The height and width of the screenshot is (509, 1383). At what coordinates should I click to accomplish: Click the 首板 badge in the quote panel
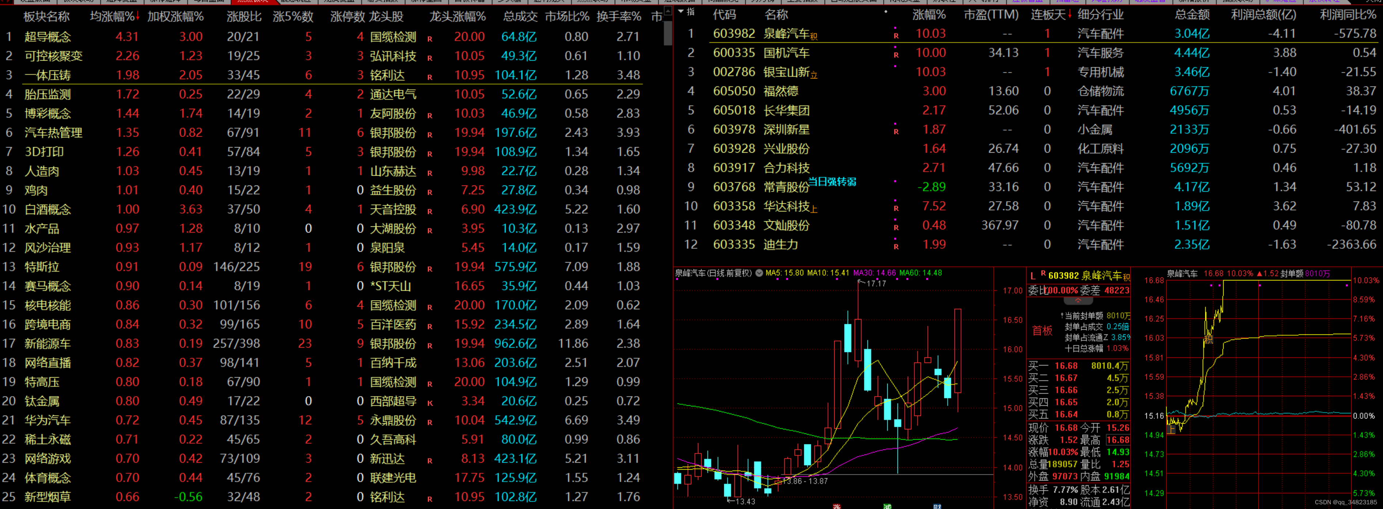1042,331
